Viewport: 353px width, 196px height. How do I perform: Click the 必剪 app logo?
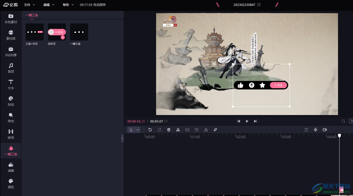tap(11, 5)
